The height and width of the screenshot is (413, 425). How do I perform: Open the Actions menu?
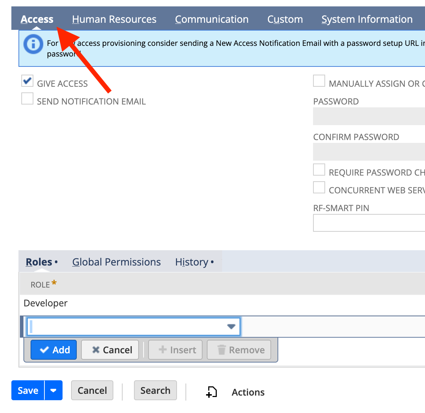click(248, 392)
